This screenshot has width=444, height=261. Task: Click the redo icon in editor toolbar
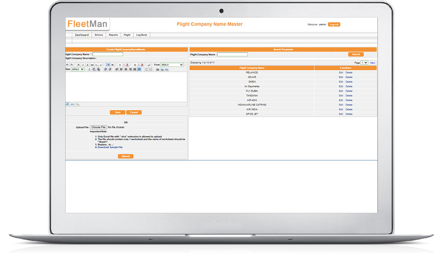tap(71, 65)
